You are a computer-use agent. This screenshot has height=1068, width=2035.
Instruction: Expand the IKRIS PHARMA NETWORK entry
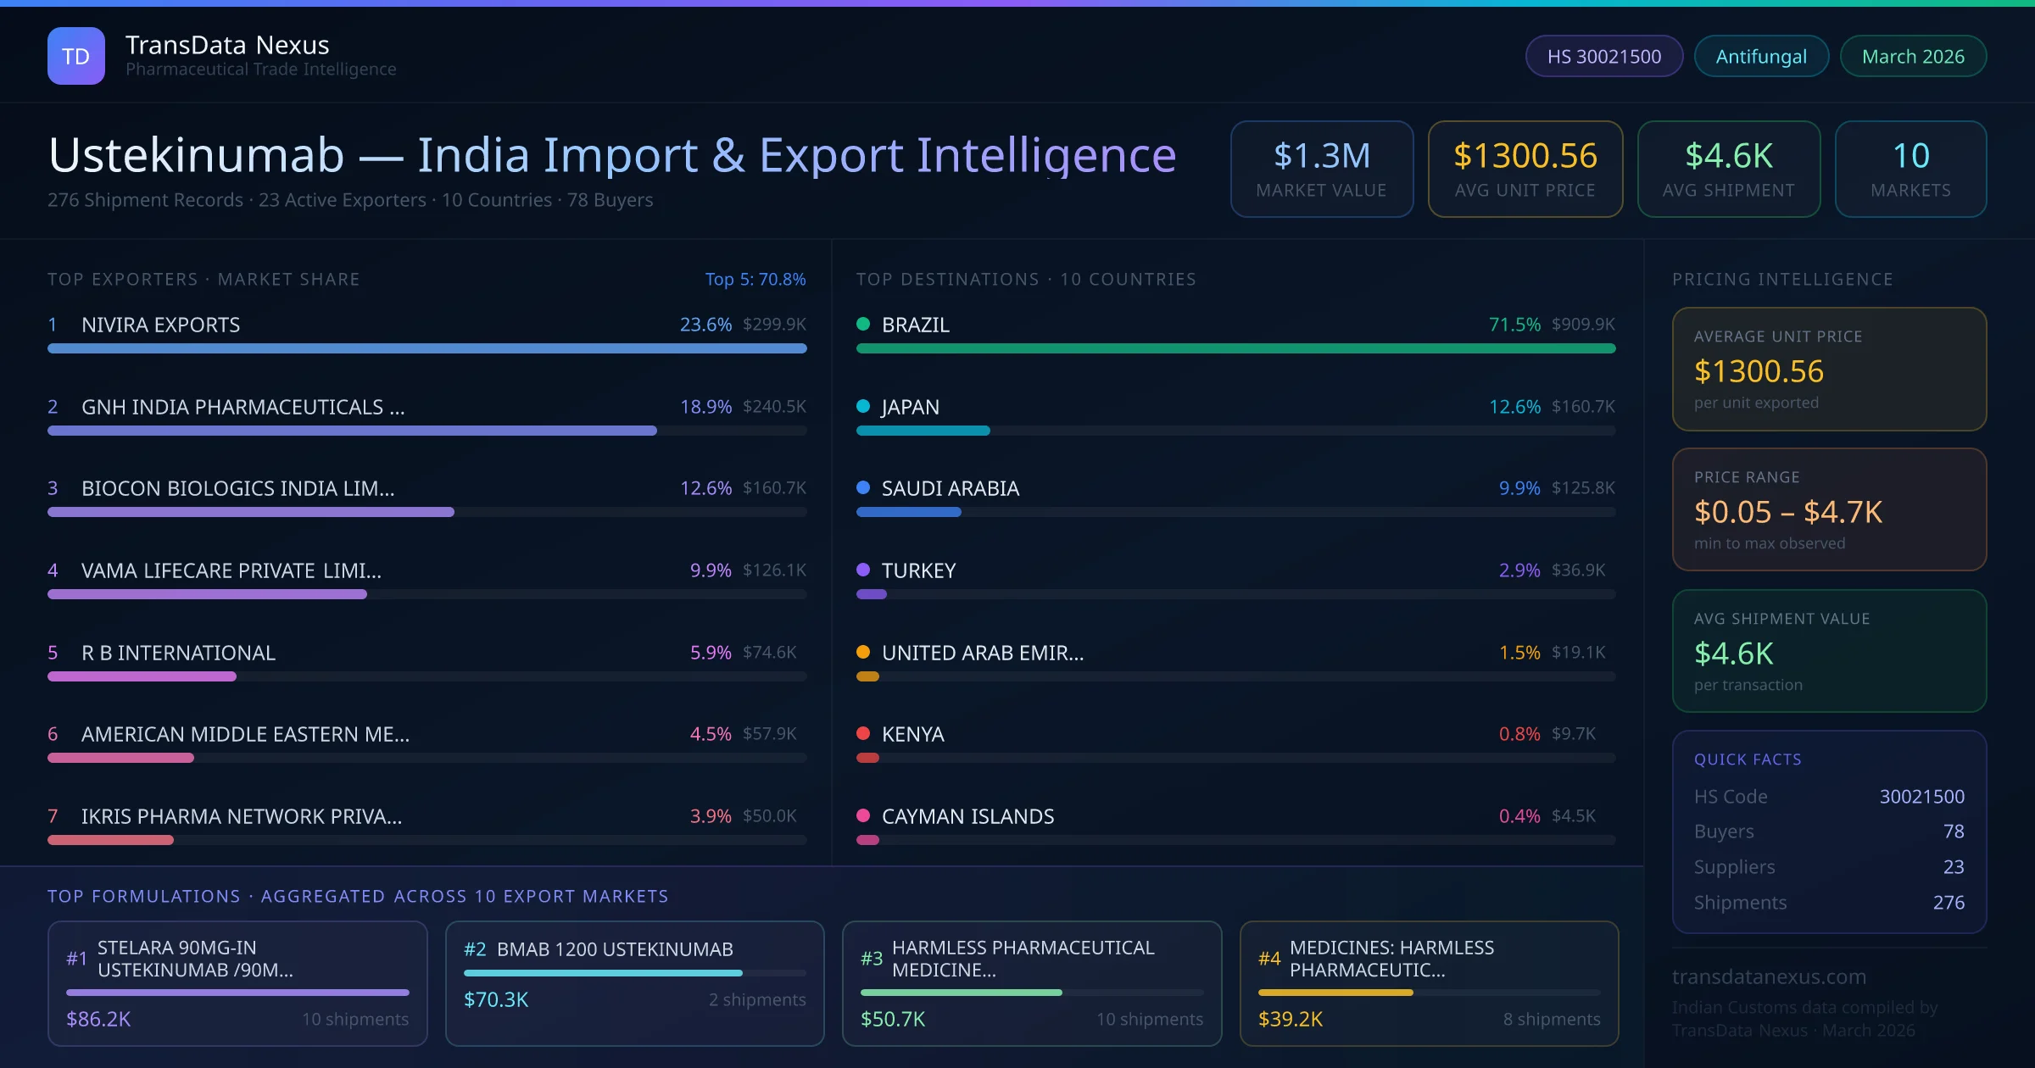241,816
